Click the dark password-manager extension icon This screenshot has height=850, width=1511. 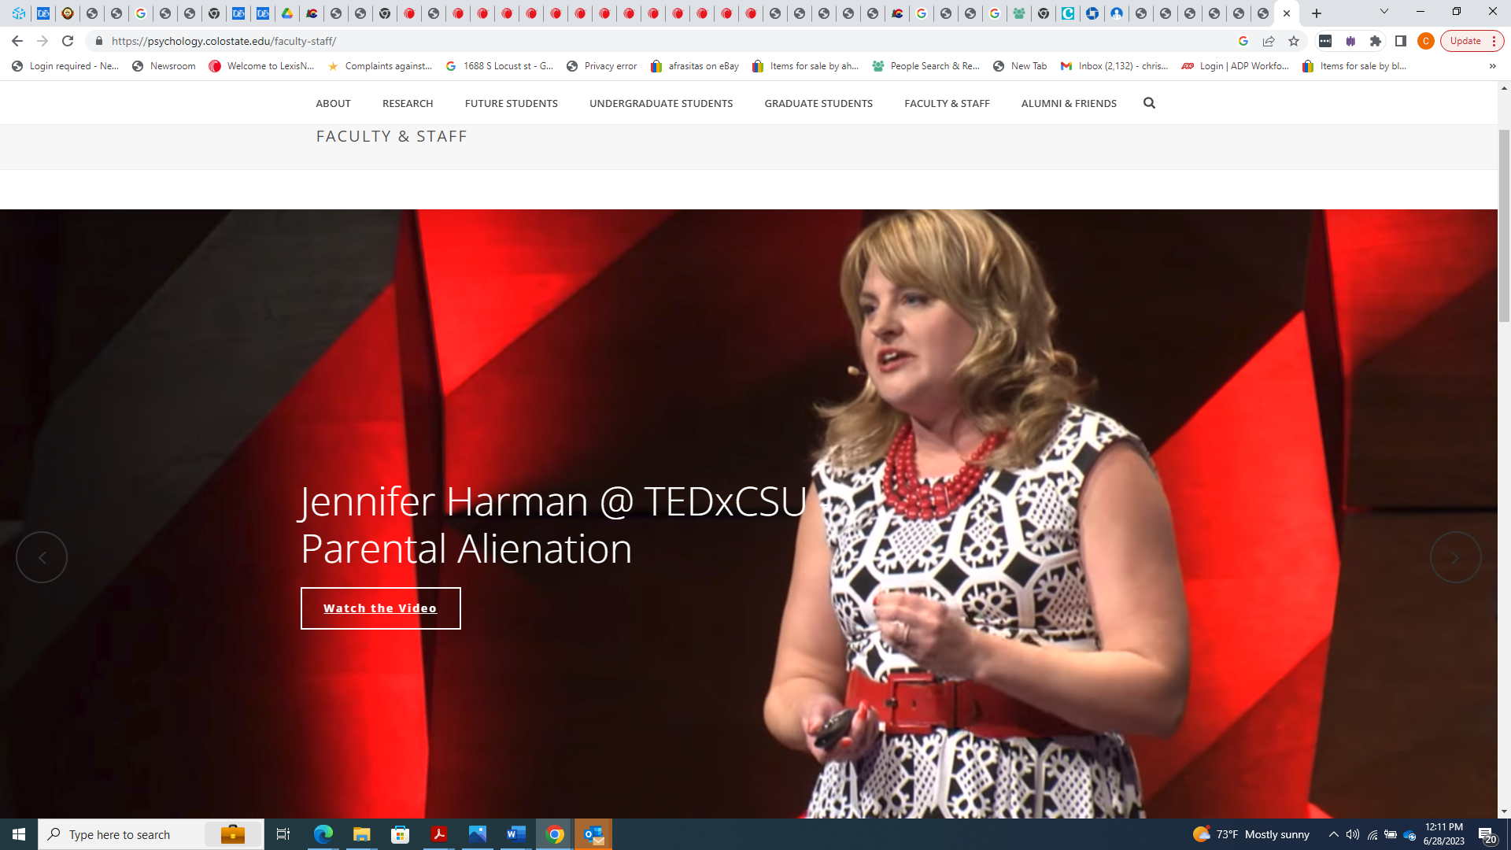1325,41
